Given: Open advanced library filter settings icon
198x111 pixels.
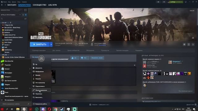Looking at the screenshot, I should (x=25, y=18).
